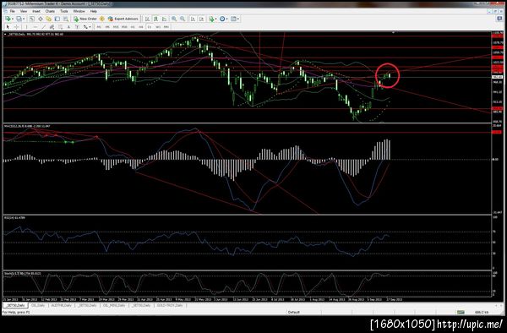Open the Window menu
The width and height of the screenshot is (507, 333).
(x=79, y=11)
